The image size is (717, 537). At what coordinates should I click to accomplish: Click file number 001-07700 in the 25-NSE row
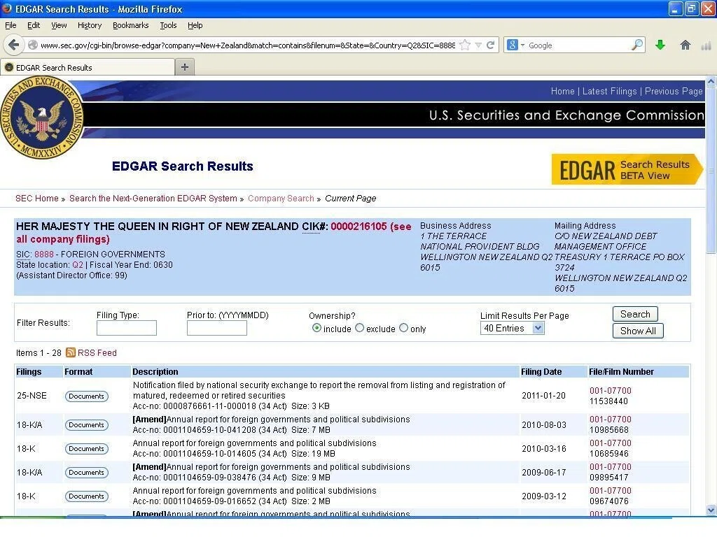click(x=610, y=391)
